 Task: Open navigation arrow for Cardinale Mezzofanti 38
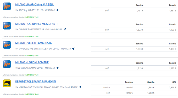tap(65, 29)
